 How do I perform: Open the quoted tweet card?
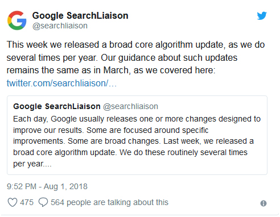[x=137, y=135]
